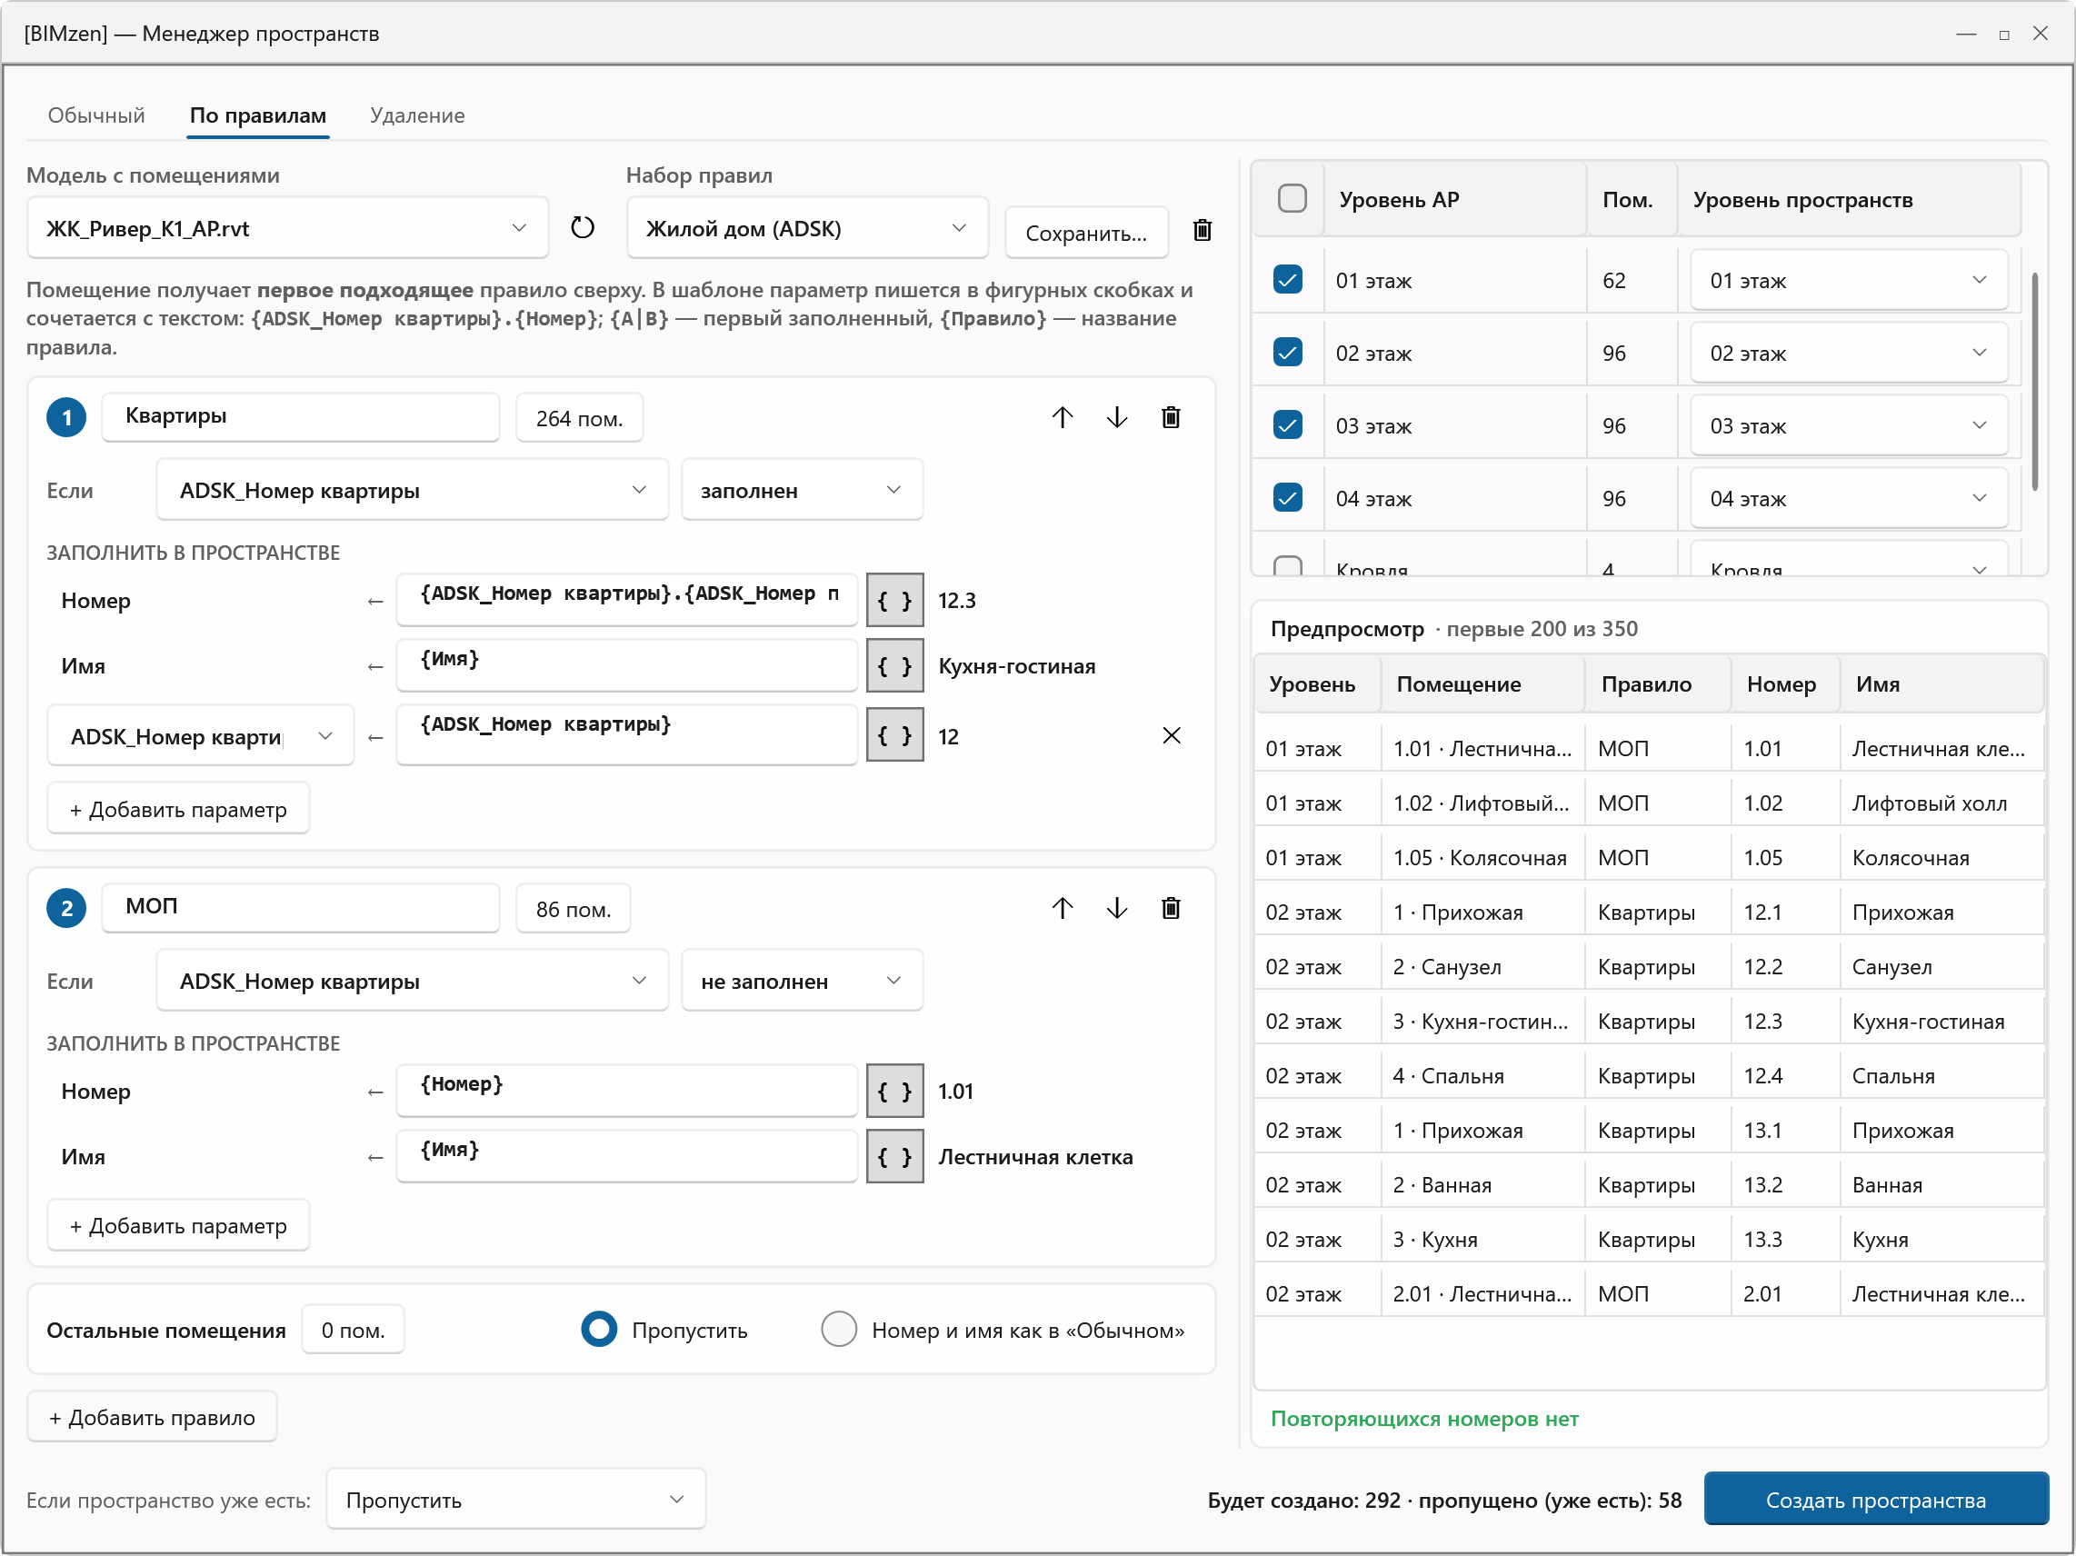Insert parameter braces for Квартиры Имя template
Screen dimensions: 2076x1556
(x=894, y=666)
